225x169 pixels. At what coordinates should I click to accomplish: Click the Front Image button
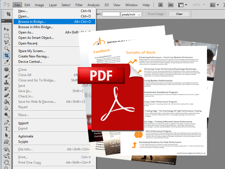(156, 14)
